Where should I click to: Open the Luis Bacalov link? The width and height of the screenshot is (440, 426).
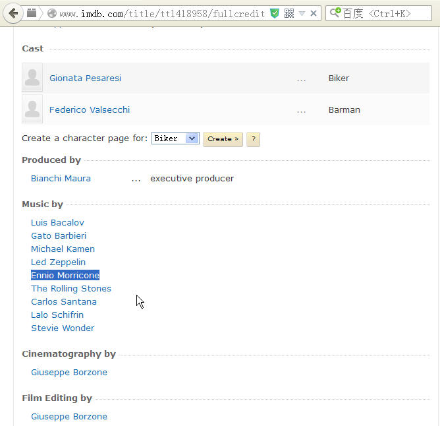(57, 222)
